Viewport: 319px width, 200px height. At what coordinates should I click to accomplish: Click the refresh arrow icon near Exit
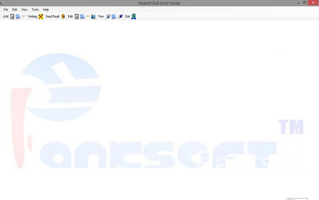point(120,16)
